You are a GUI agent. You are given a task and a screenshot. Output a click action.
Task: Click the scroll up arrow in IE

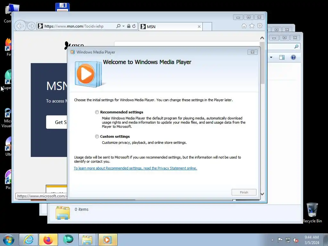(262, 38)
